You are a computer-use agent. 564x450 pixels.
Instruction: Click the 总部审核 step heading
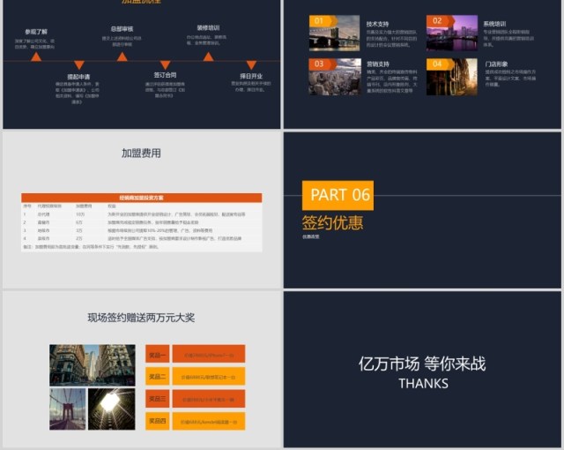point(122,29)
